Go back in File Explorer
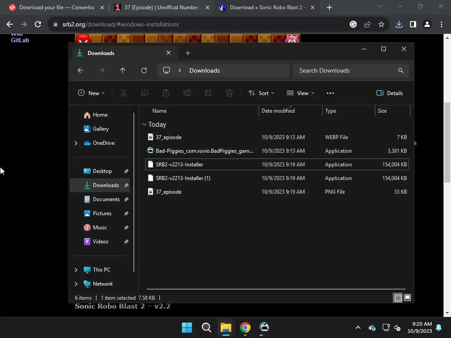Screen dimensions: 451x338 [x=81, y=70]
